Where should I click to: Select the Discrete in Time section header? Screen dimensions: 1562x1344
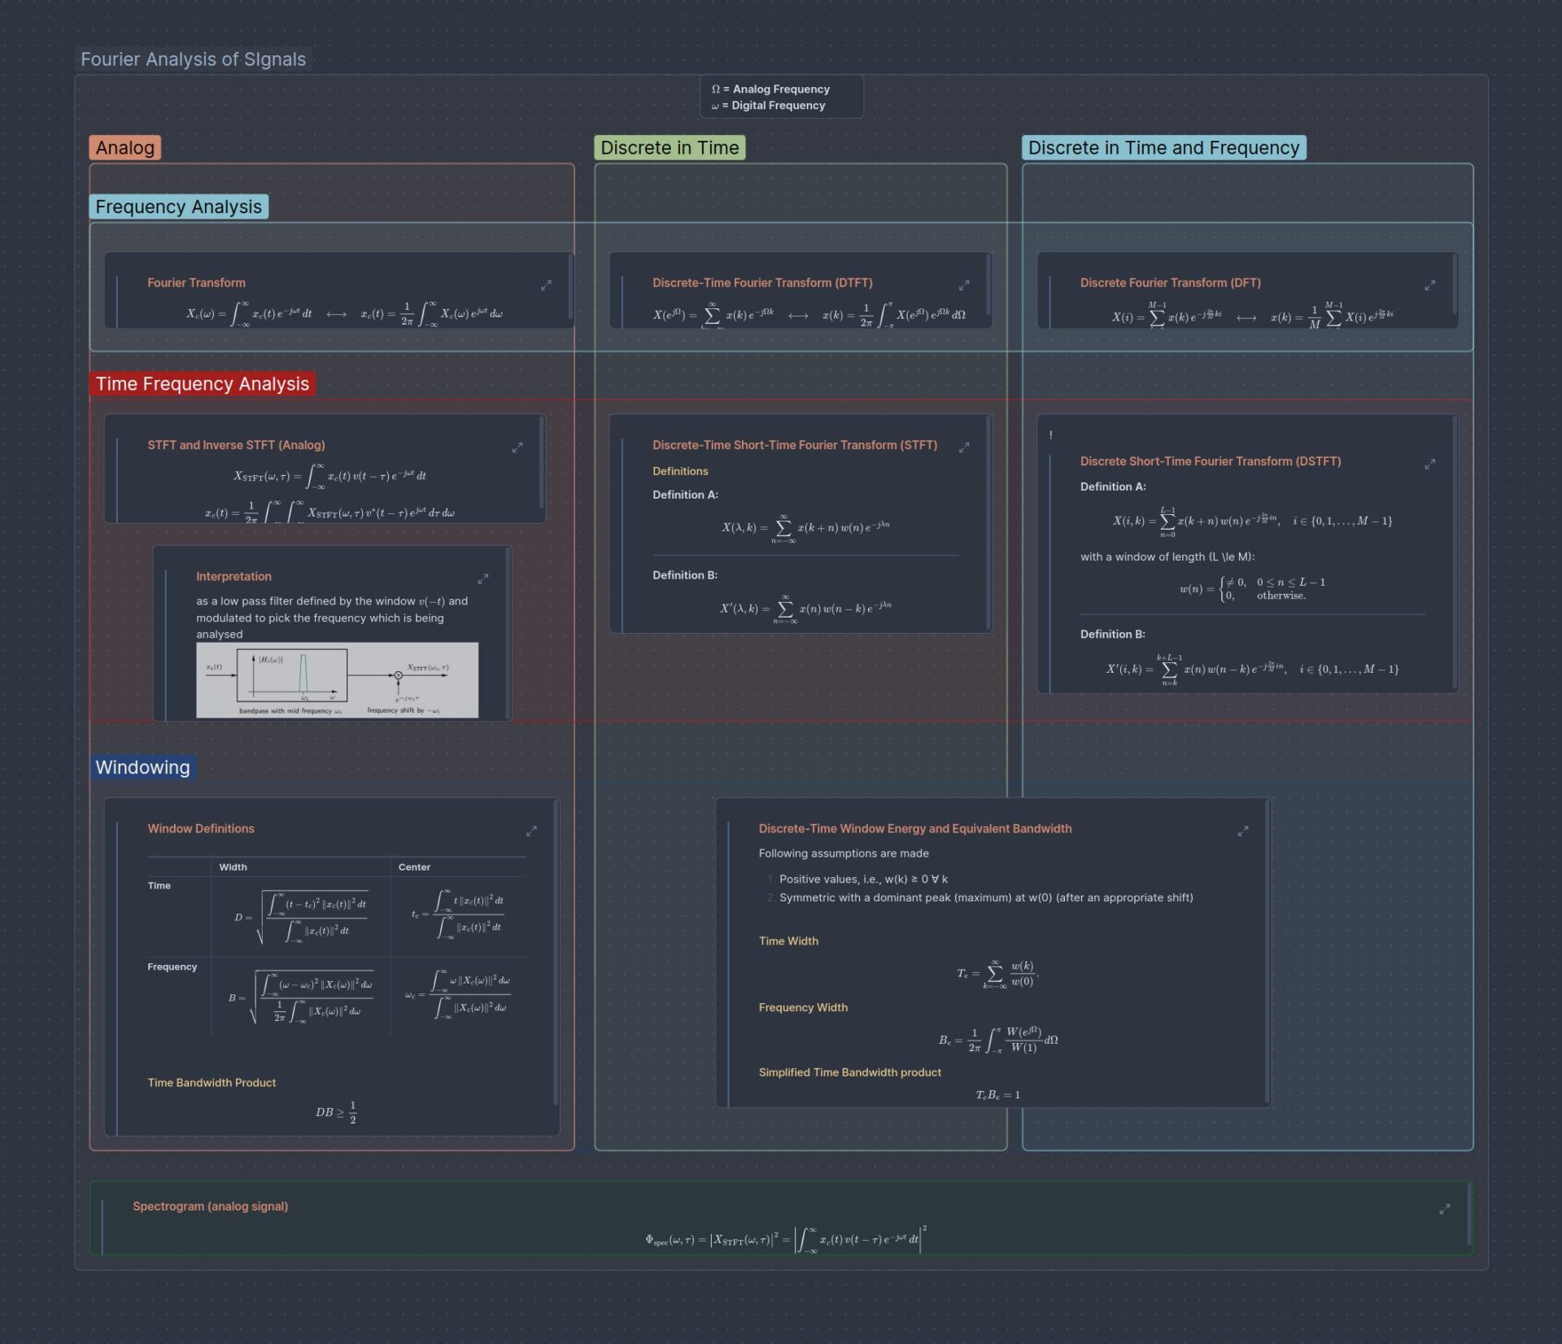coord(668,148)
